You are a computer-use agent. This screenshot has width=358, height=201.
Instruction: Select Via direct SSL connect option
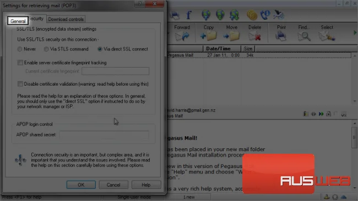click(x=100, y=49)
